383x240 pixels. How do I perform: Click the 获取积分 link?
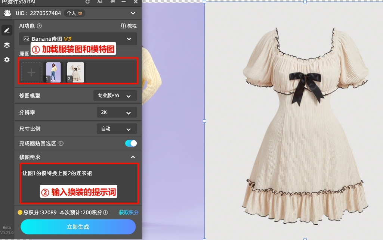129,212
